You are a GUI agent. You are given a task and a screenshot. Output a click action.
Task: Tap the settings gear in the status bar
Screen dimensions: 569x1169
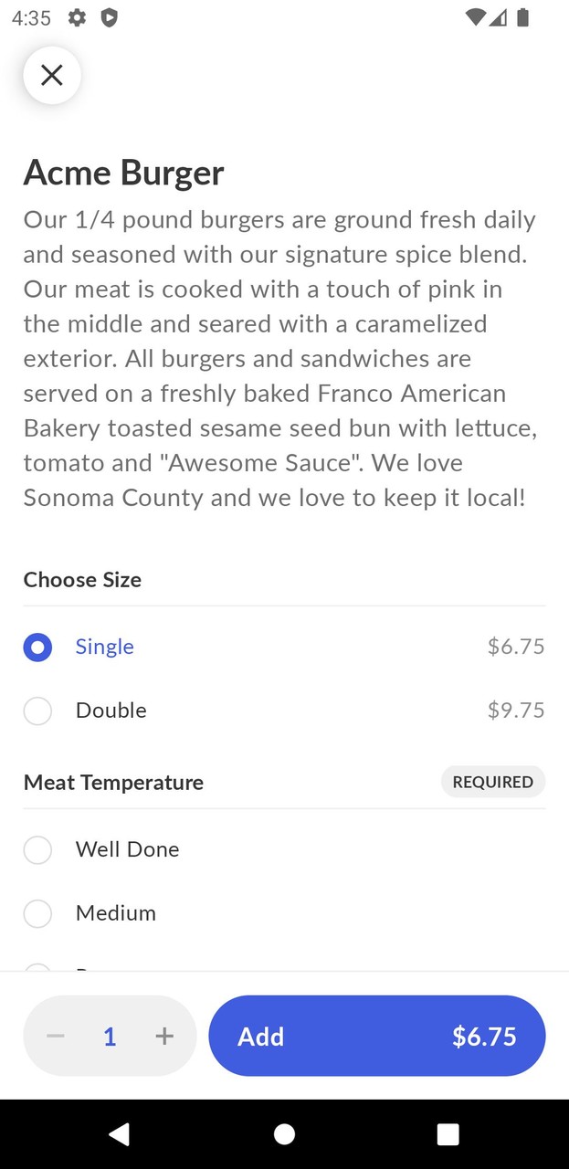[x=77, y=17]
